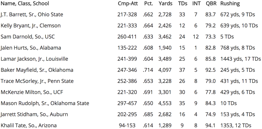The image size is (262, 129).
Task: Click Sam Darnold, So., USC name
Action: click(x=28, y=37)
